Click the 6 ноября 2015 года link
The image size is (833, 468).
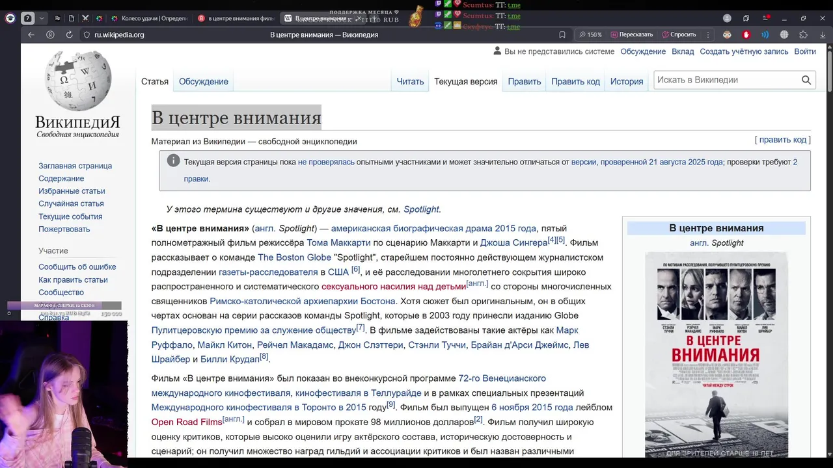tap(532, 408)
